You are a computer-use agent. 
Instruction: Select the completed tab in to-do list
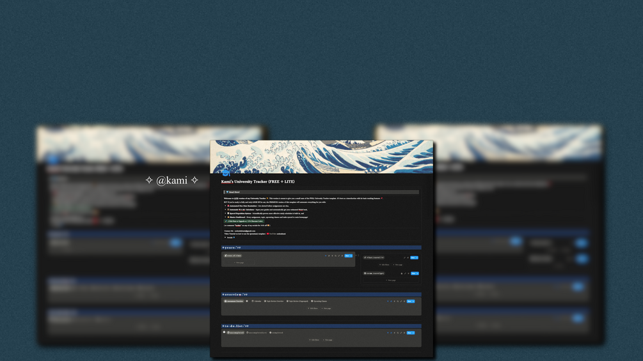(x=276, y=332)
